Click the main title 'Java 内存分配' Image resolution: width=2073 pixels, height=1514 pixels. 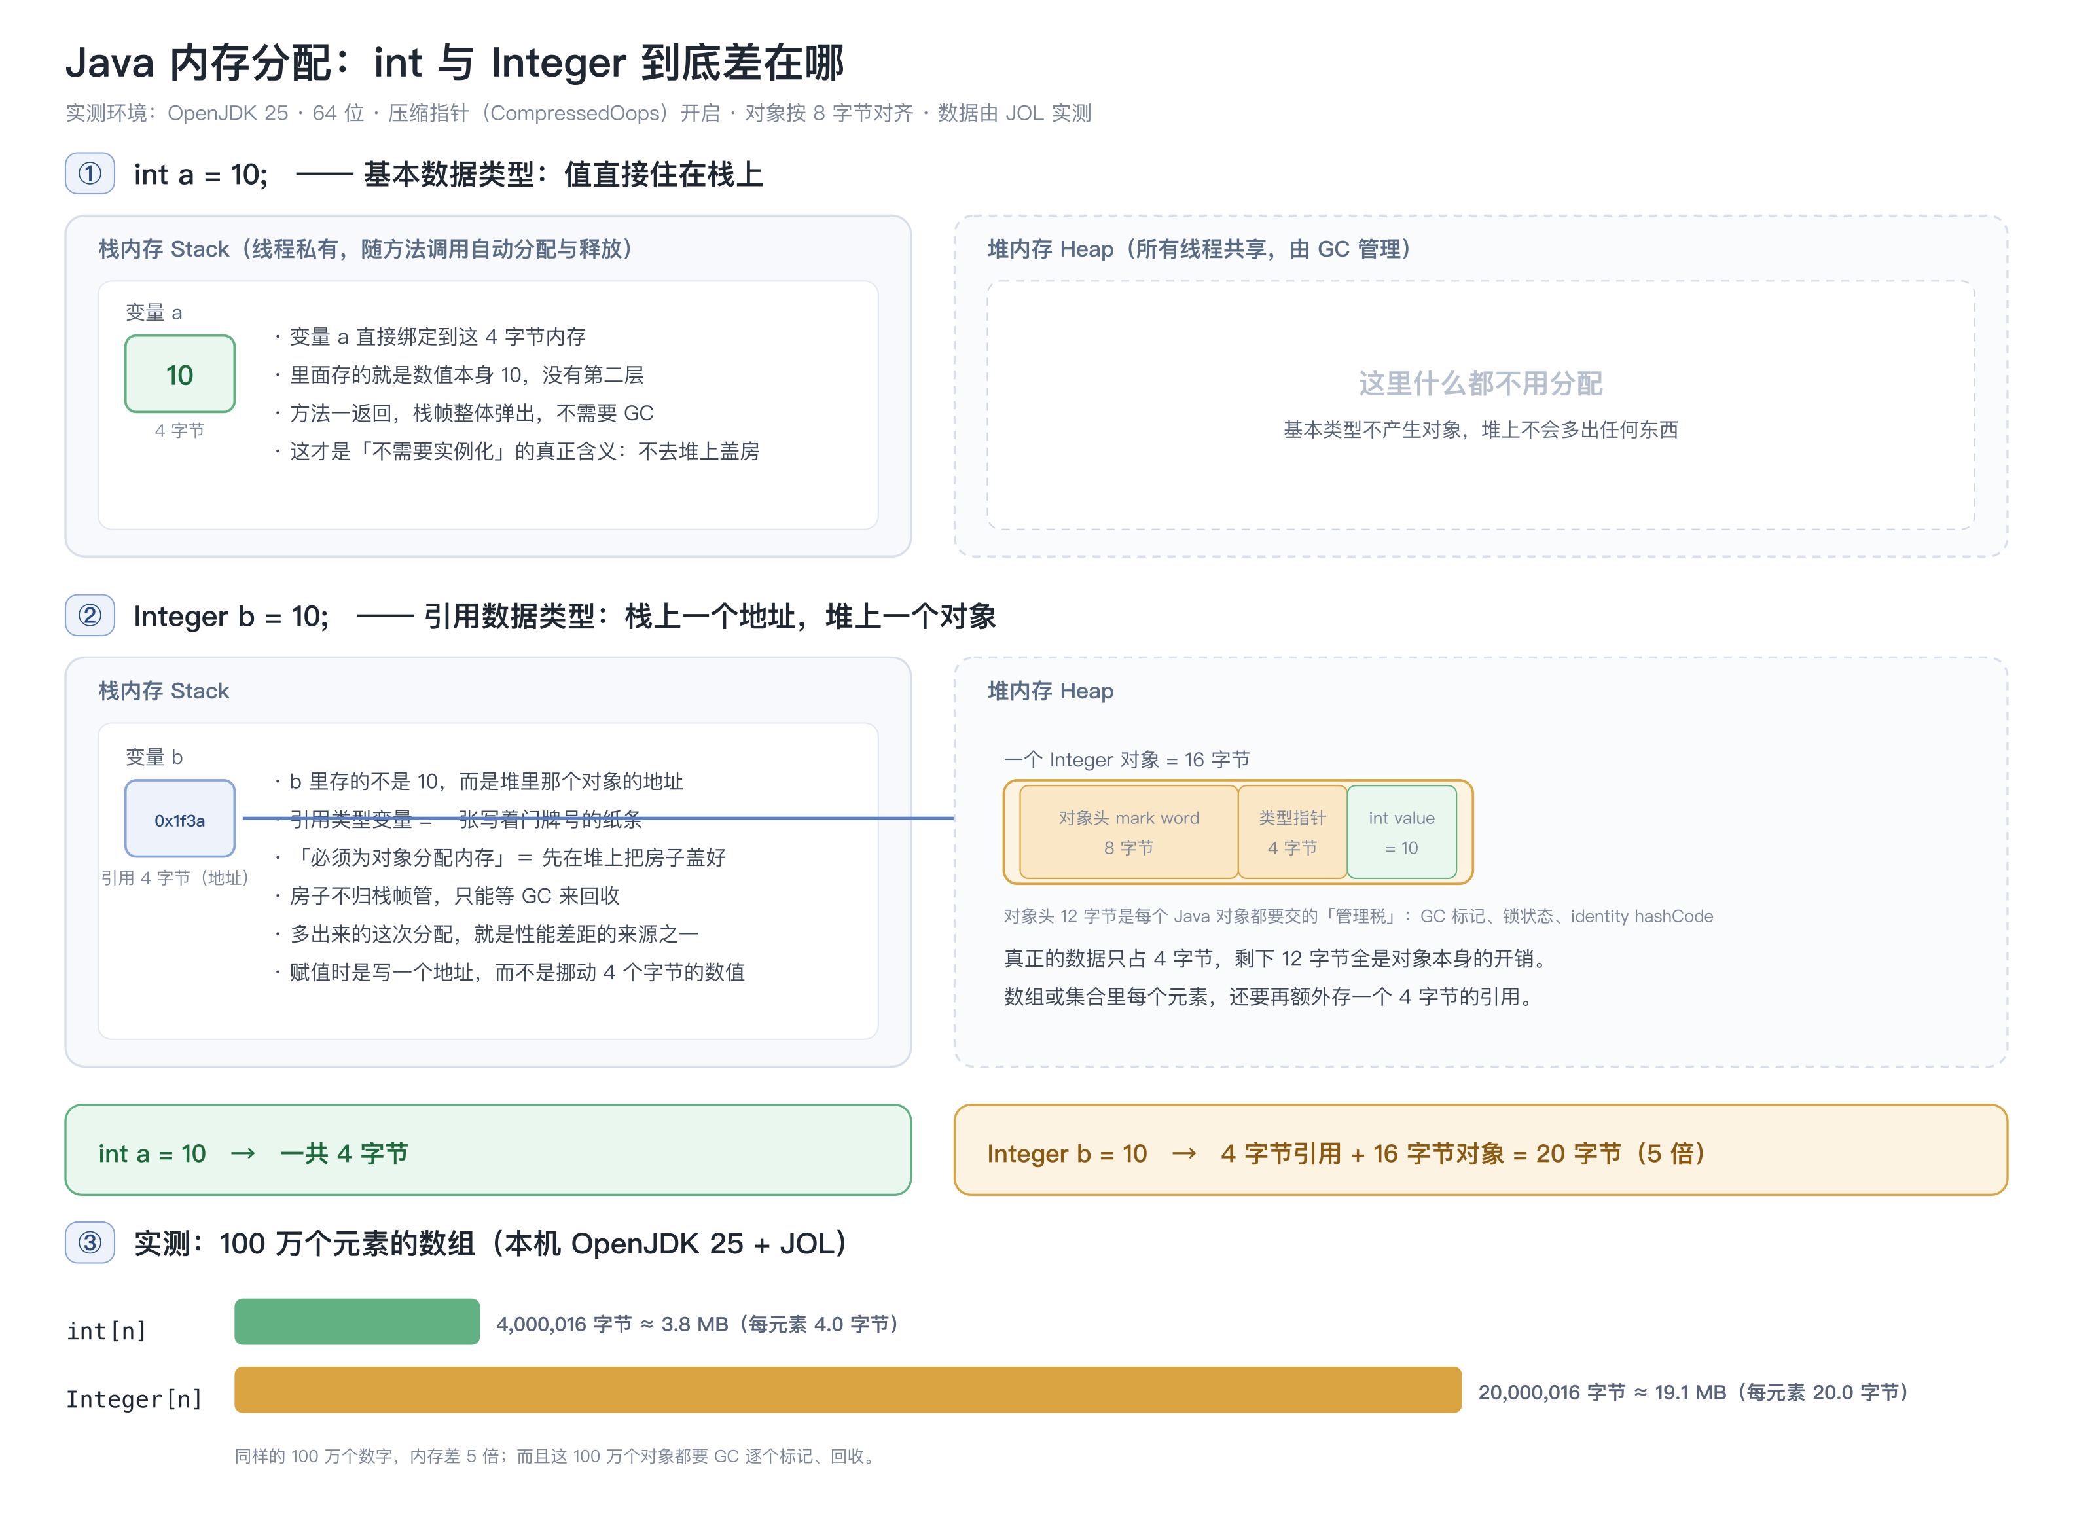pos(454,62)
